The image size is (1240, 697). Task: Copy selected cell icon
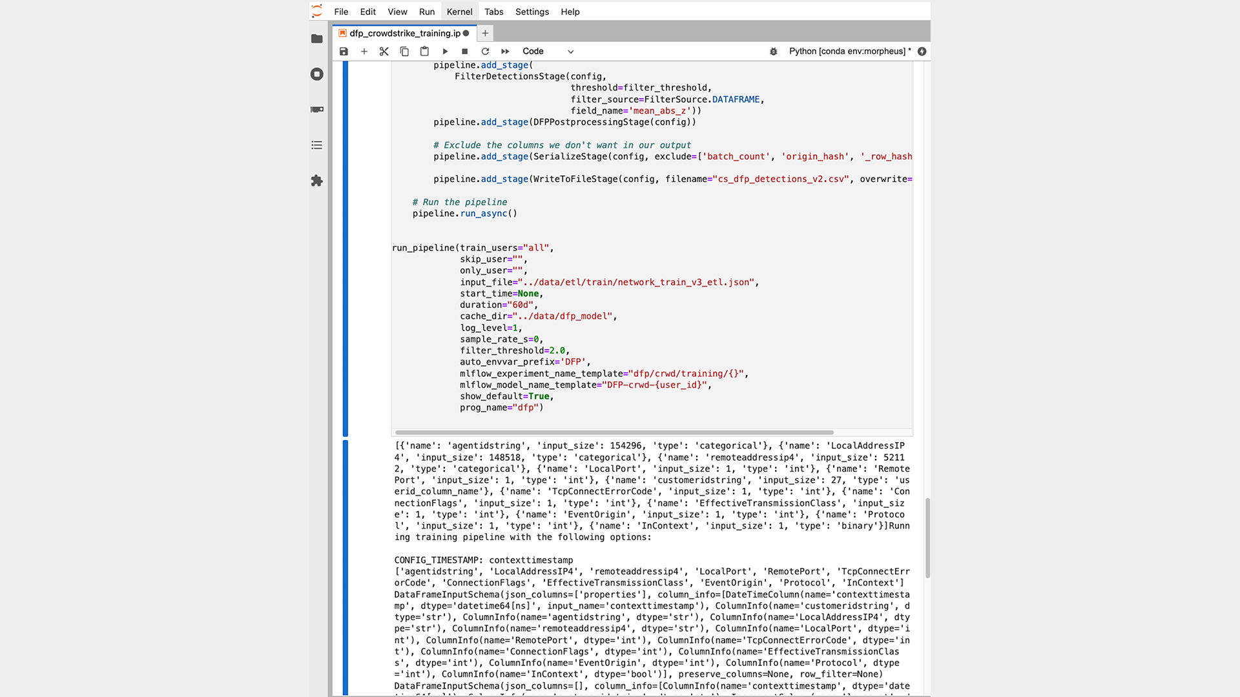coord(404,52)
